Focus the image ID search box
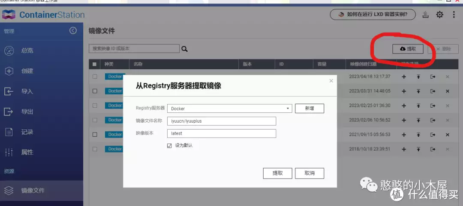 134,49
